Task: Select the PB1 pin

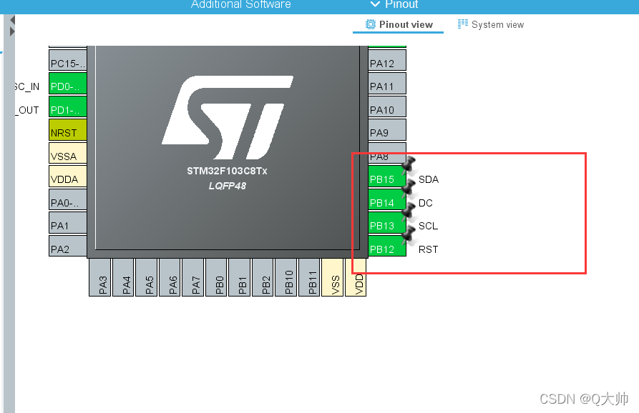Action: point(239,277)
